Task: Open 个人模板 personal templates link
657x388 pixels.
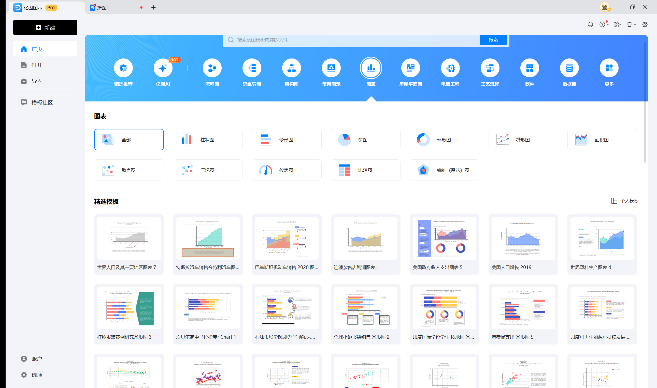Action: click(625, 201)
